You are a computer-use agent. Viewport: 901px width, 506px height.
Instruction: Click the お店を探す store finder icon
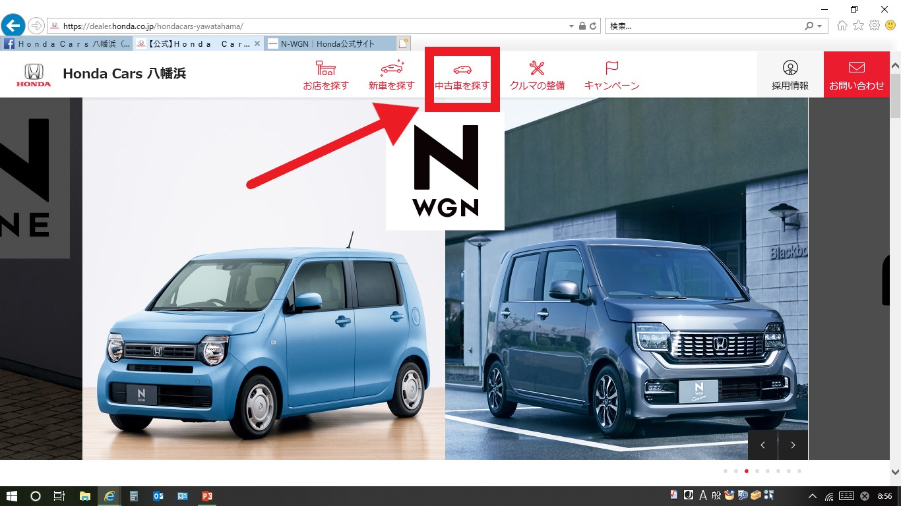[x=325, y=75]
